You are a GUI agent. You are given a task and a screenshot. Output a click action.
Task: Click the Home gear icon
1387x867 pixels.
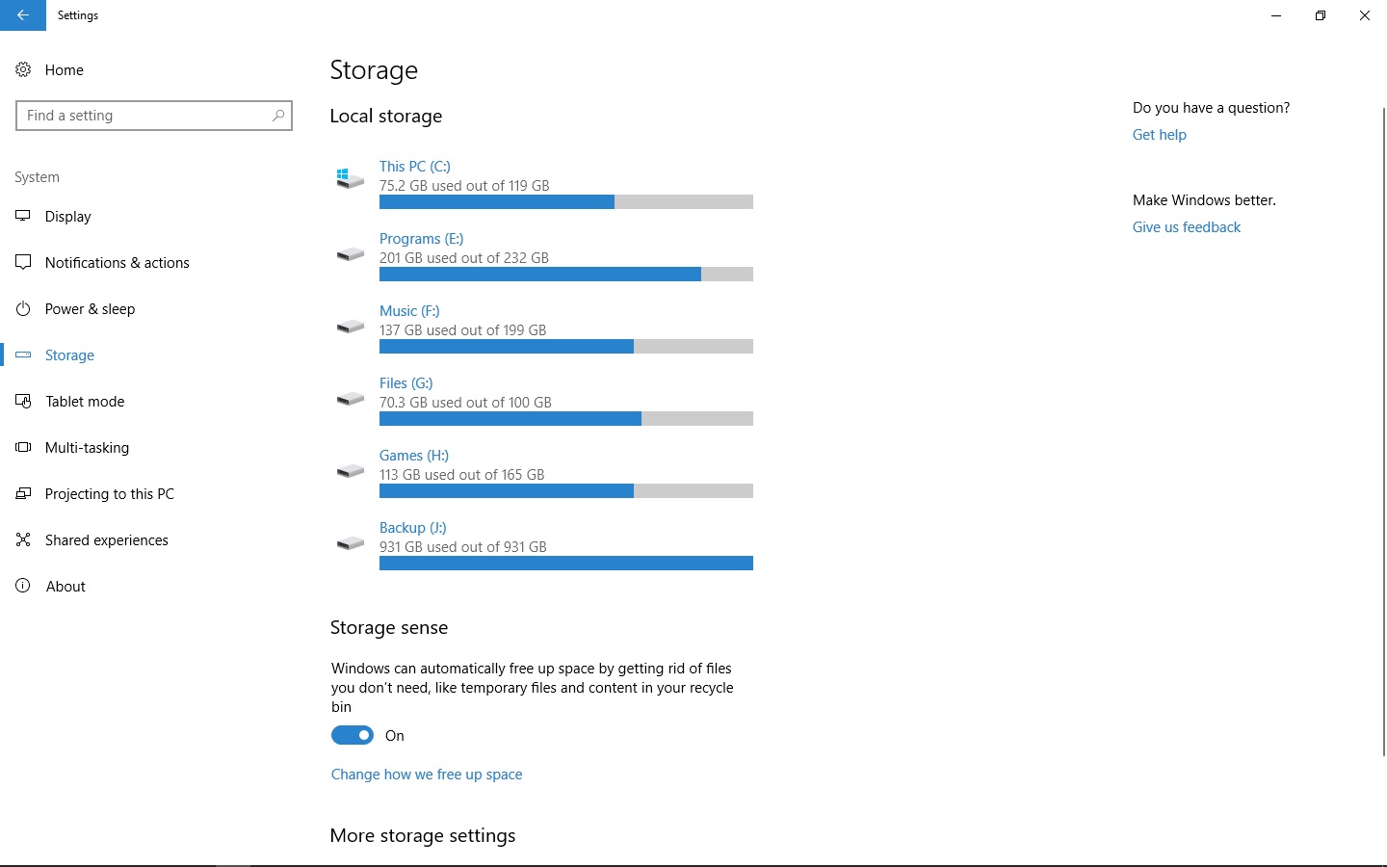pyautogui.click(x=23, y=69)
